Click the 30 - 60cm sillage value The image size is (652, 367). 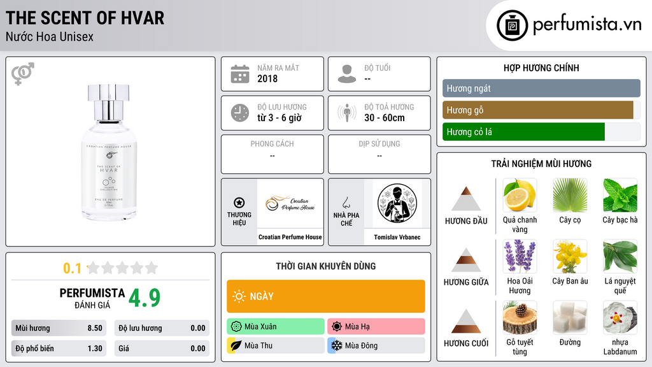[385, 118]
